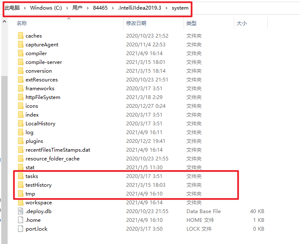Image resolution: width=300 pixels, height=244 pixels.
Task: Sort by 名称 column header
Action: point(22,23)
